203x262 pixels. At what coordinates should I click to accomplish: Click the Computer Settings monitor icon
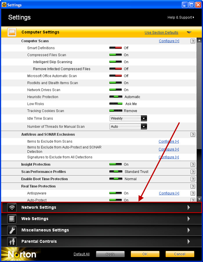(x=12, y=32)
